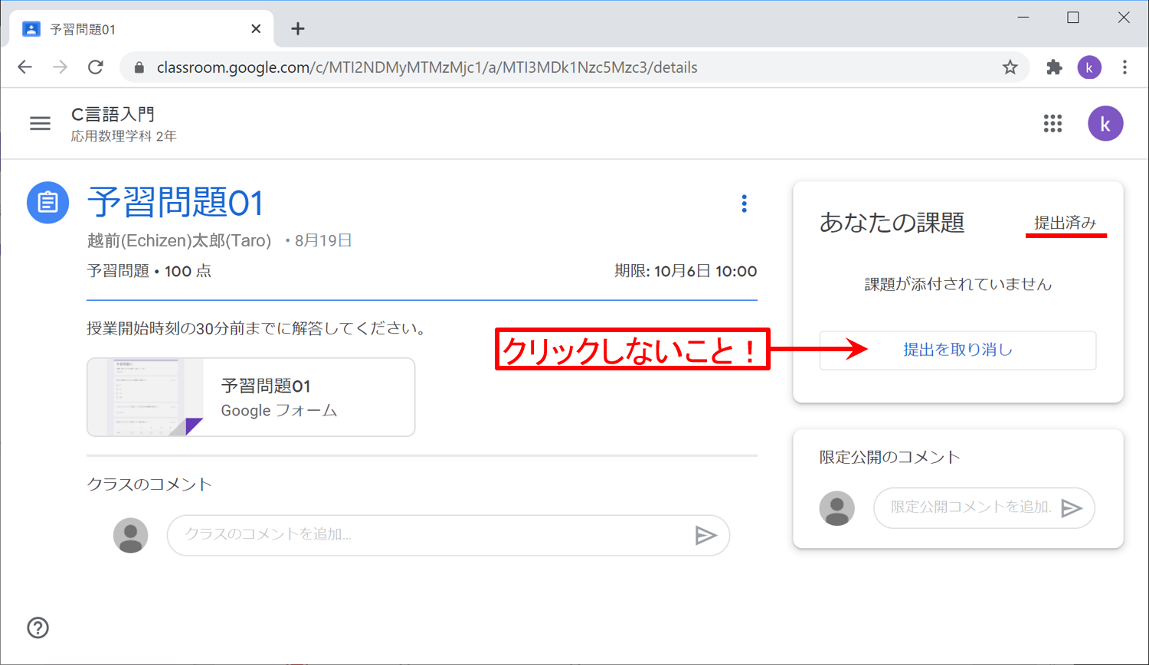Open the 予習問題01 Google フォーム attachment

point(251,397)
